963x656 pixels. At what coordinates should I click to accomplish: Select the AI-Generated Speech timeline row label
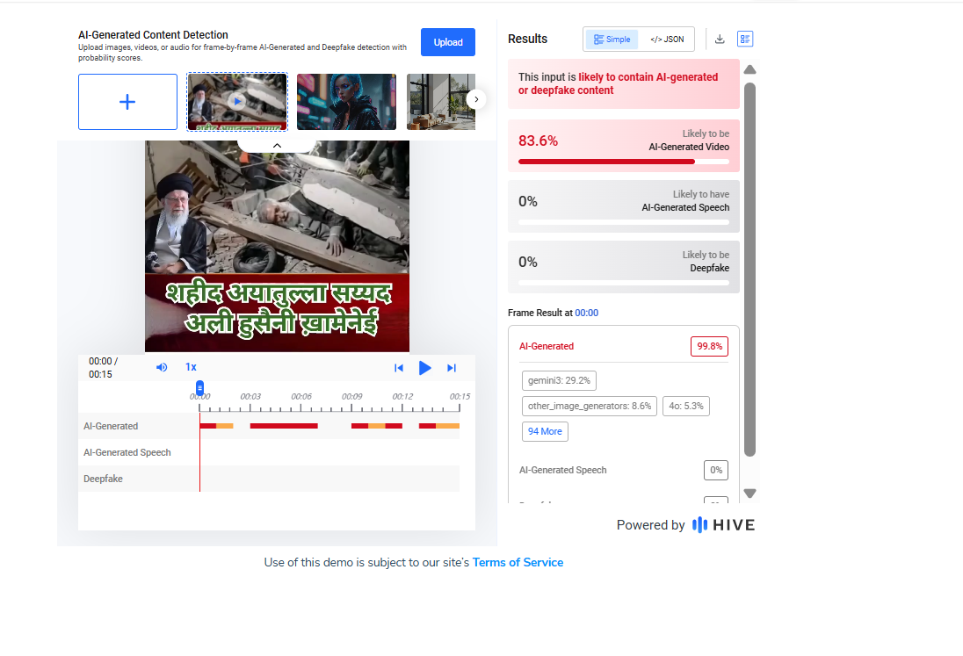click(x=127, y=452)
